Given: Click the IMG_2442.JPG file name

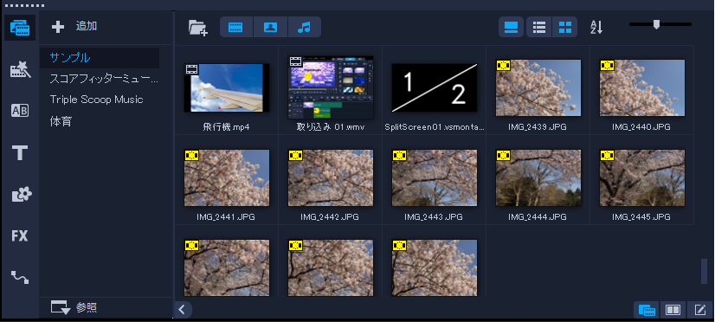Looking at the screenshot, I should click(330, 217).
